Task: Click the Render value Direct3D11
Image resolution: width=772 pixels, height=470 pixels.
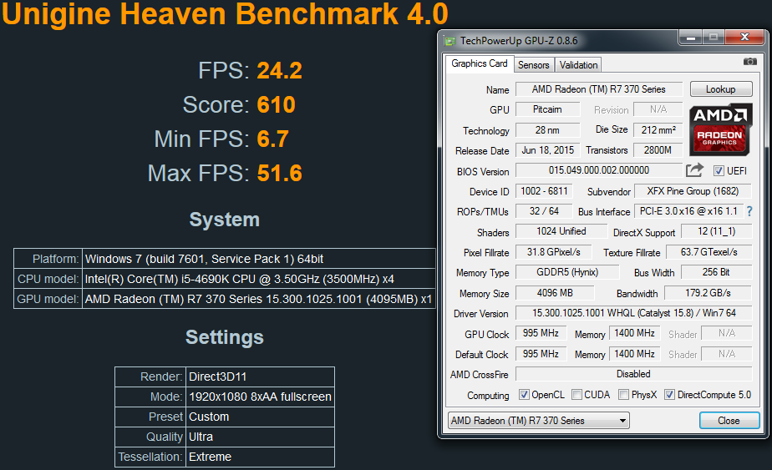Action: click(x=217, y=377)
